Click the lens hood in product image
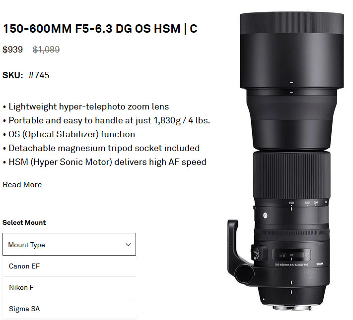The height and width of the screenshot is (320, 353). coord(292,51)
